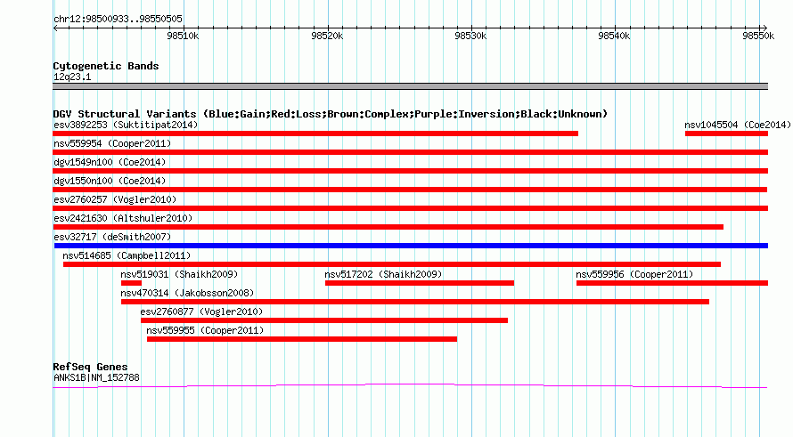Open the nsv470314 (Jakobsson2008) variant label
793x437 pixels.
[187, 293]
